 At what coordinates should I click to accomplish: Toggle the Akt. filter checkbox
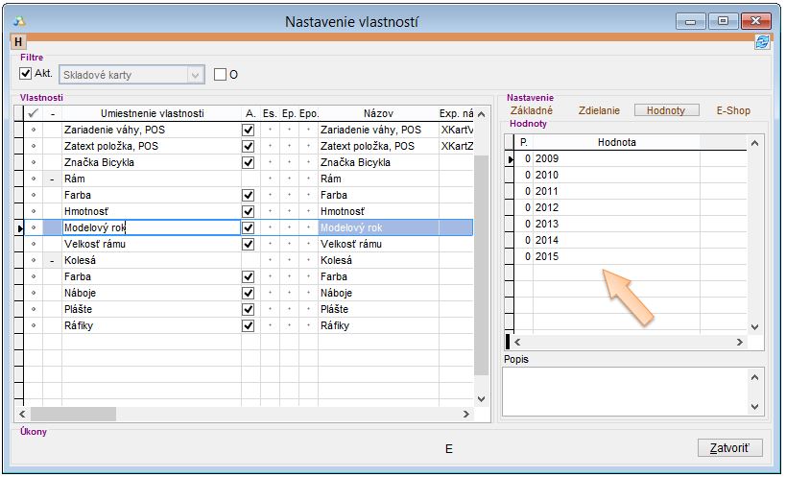[26, 74]
